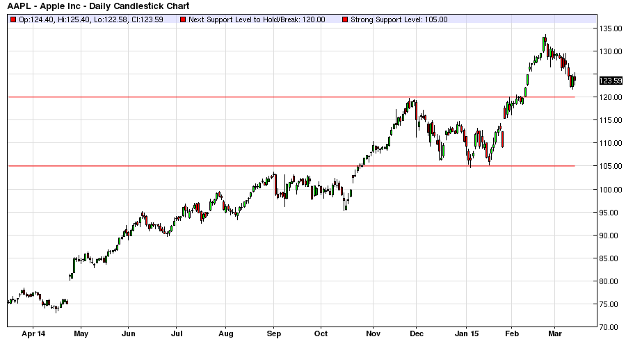This screenshot has width=626, height=355.
Task: Click the 'Aug' date axis label
Action: pos(226,334)
